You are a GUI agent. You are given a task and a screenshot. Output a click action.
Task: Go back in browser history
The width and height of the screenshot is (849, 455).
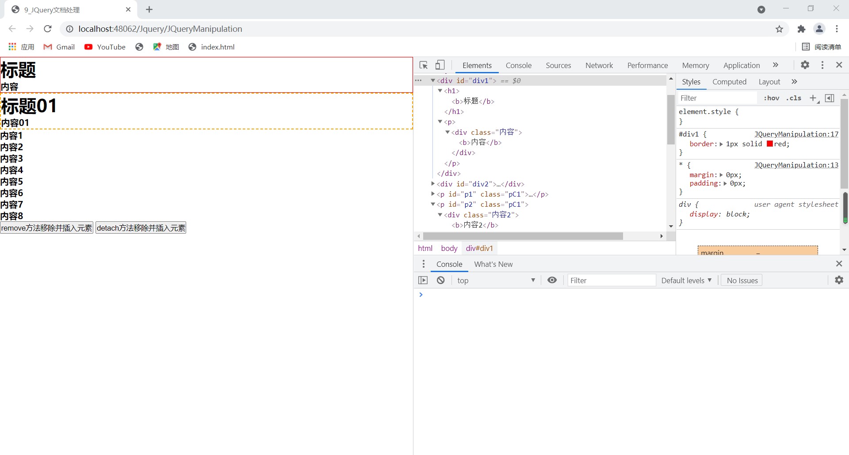point(12,29)
